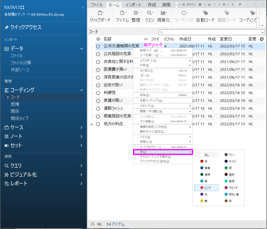Select the circle beside 家賃が高い code

tap(98, 101)
